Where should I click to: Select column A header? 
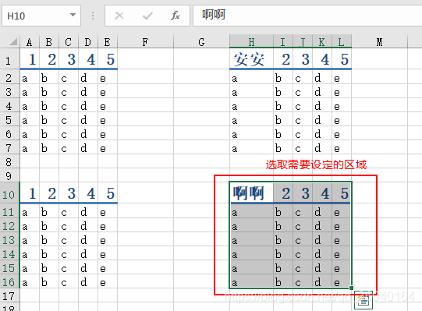click(x=30, y=42)
